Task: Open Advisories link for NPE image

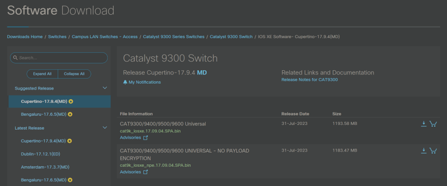Action: pos(131,172)
